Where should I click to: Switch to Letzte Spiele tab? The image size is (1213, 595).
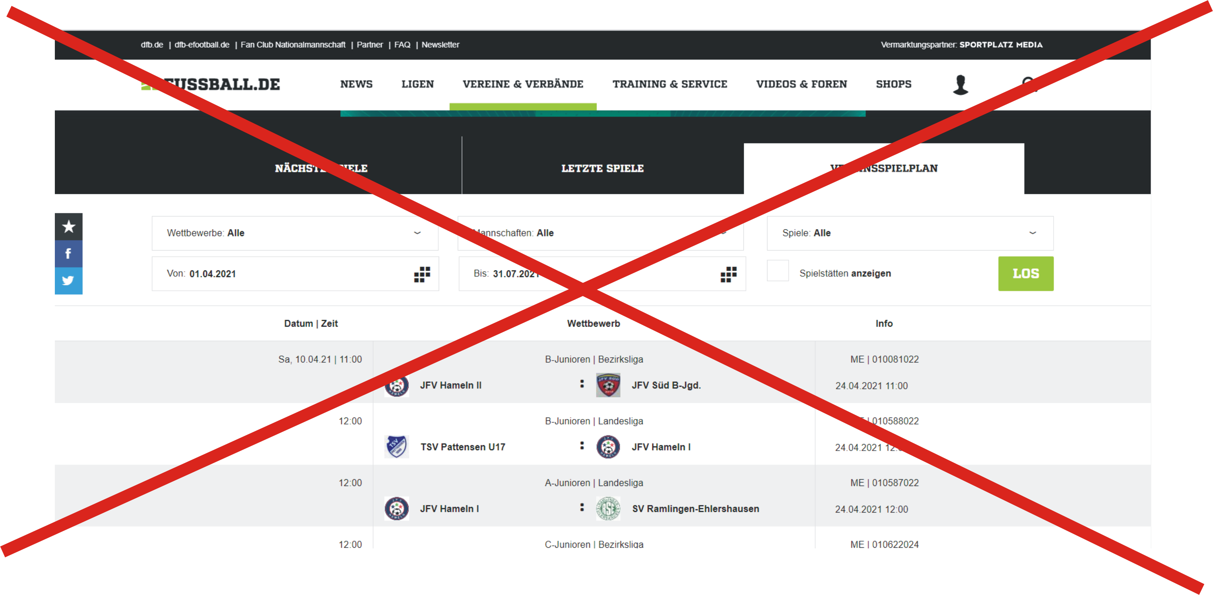(x=602, y=168)
